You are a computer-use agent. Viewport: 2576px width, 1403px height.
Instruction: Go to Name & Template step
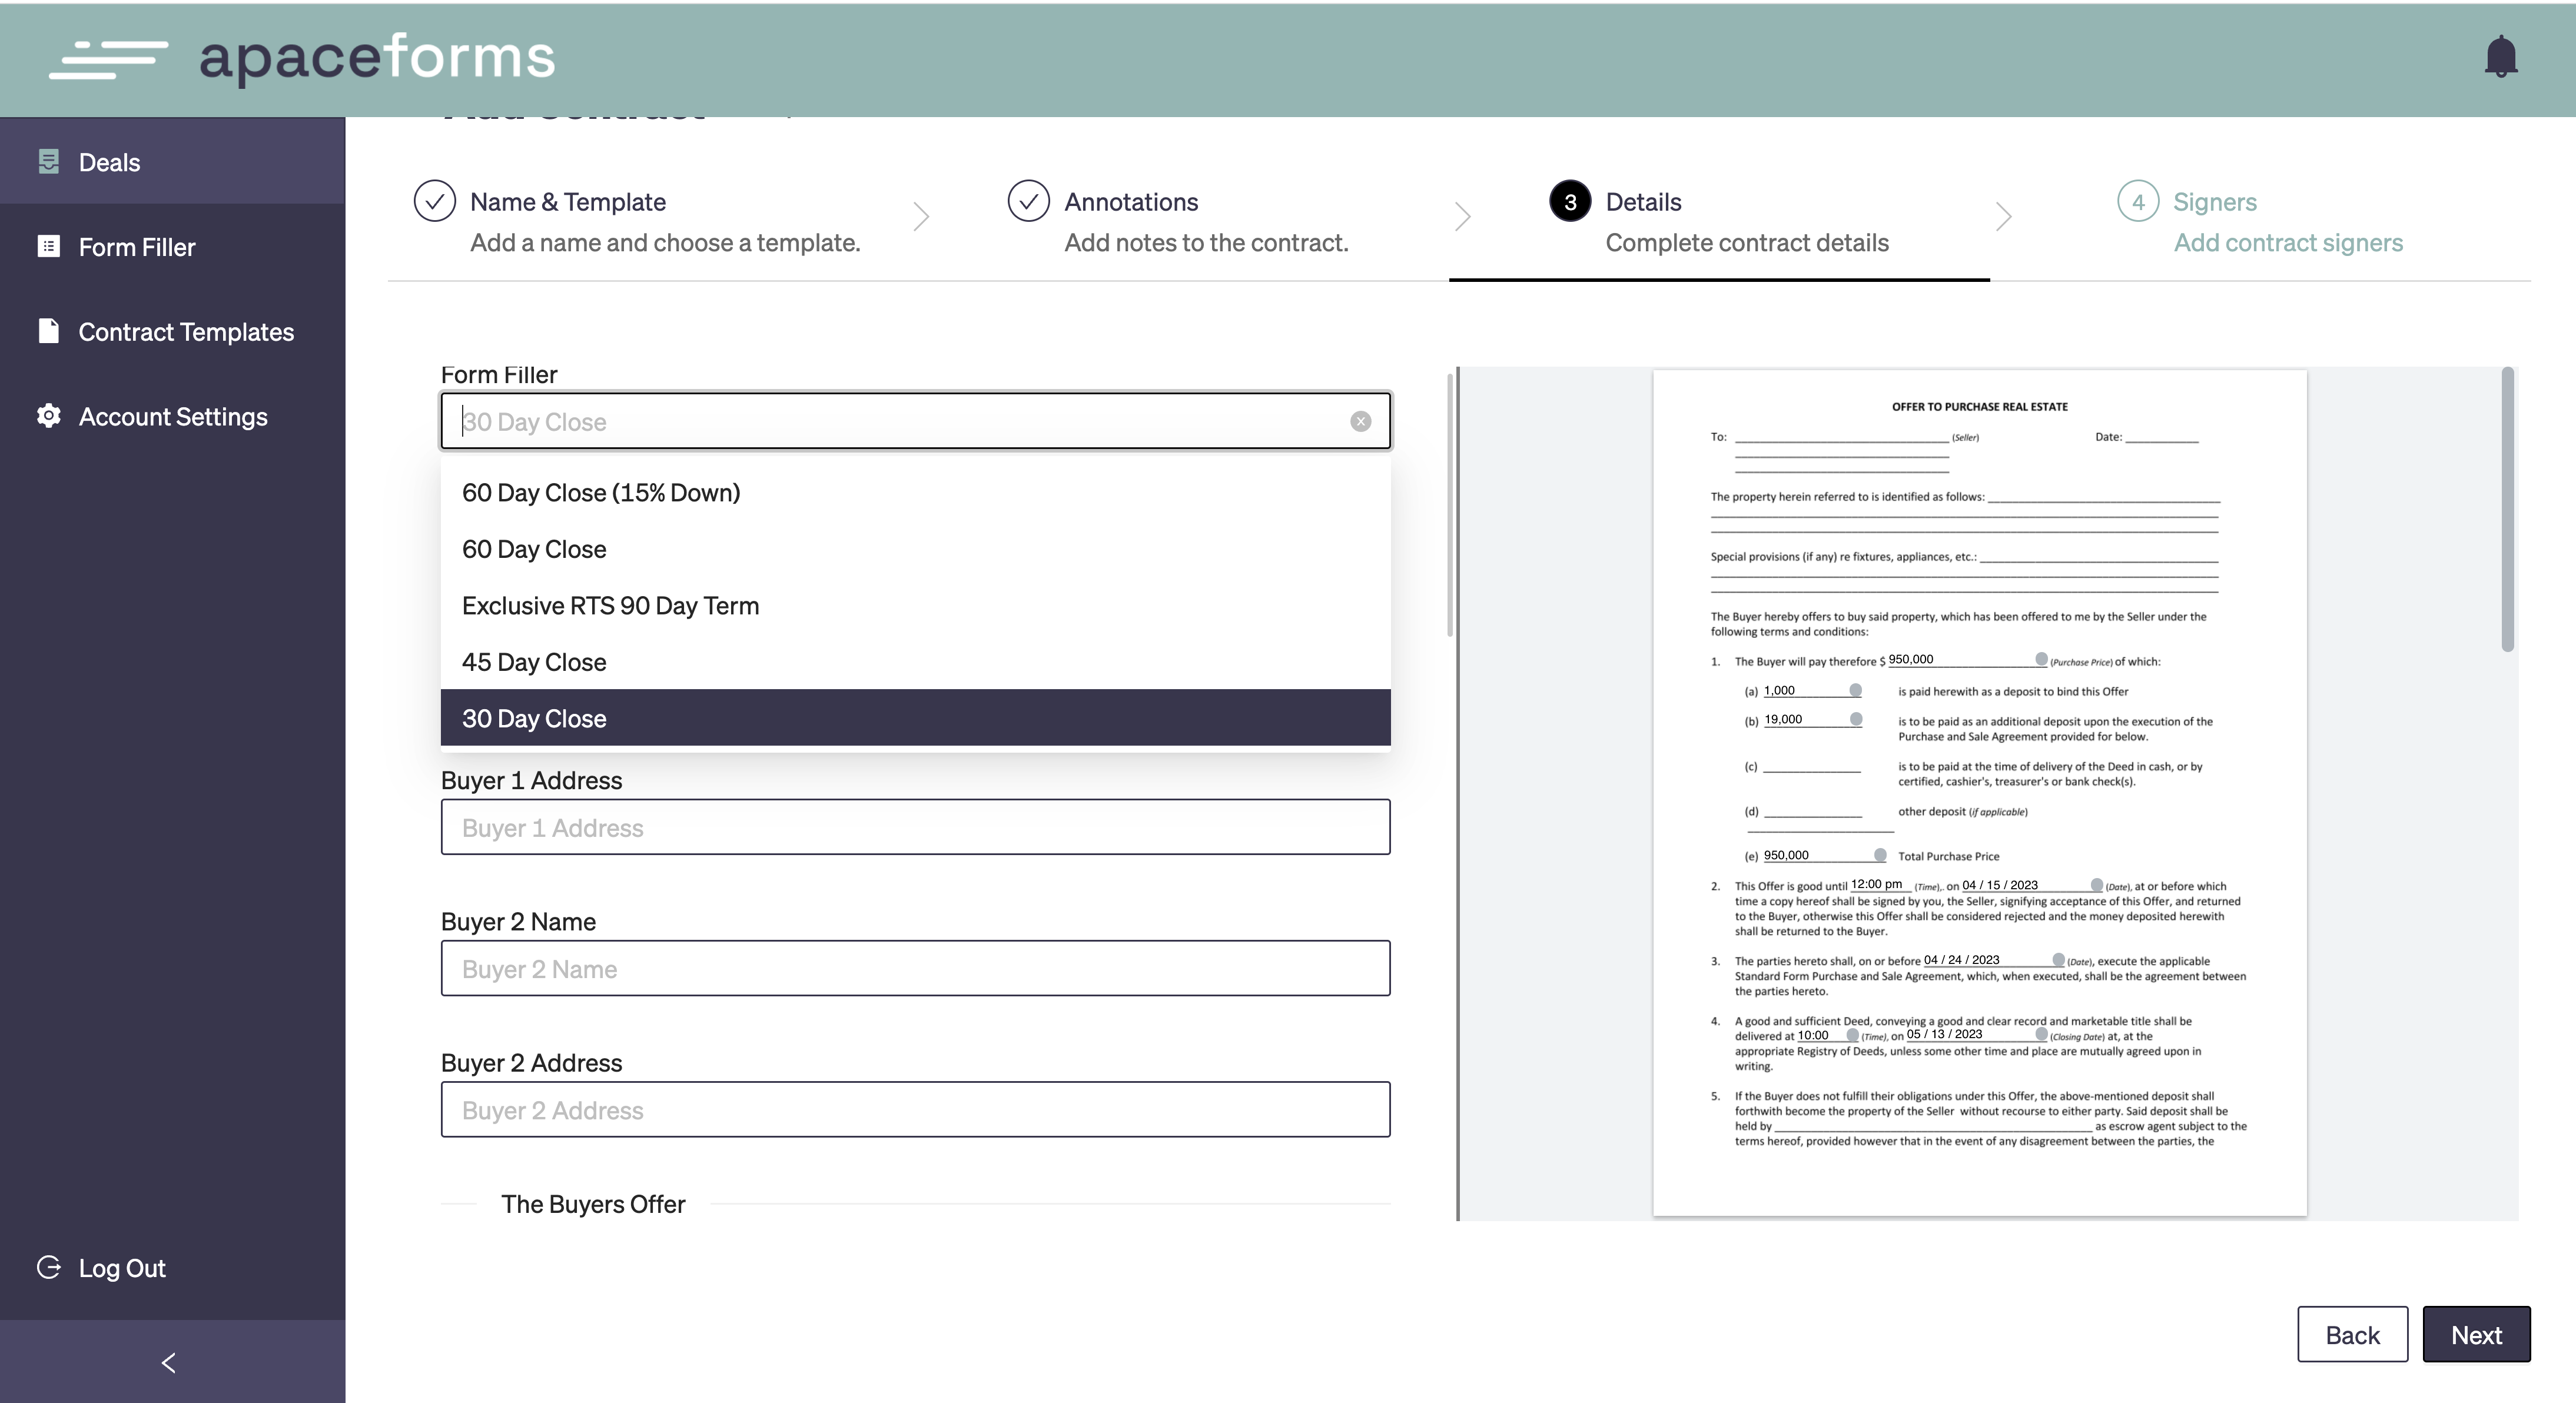[x=567, y=202]
